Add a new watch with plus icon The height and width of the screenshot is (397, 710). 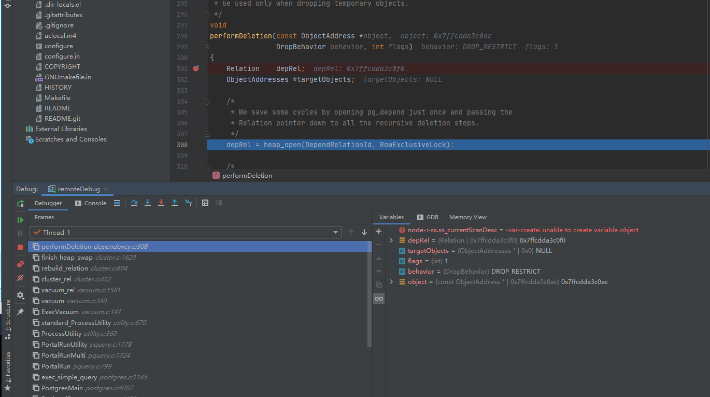(379, 231)
